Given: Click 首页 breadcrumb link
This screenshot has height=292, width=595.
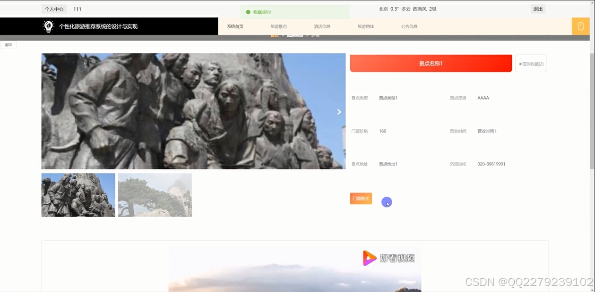Looking at the screenshot, I should [x=275, y=36].
